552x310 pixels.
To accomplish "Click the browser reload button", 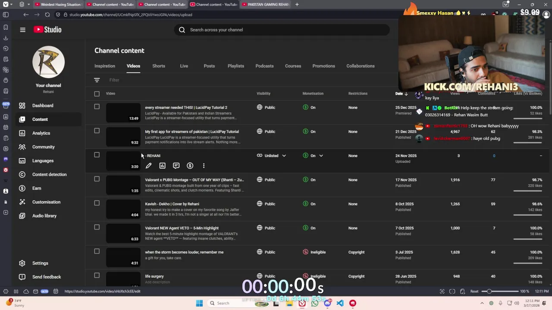I will [x=47, y=15].
